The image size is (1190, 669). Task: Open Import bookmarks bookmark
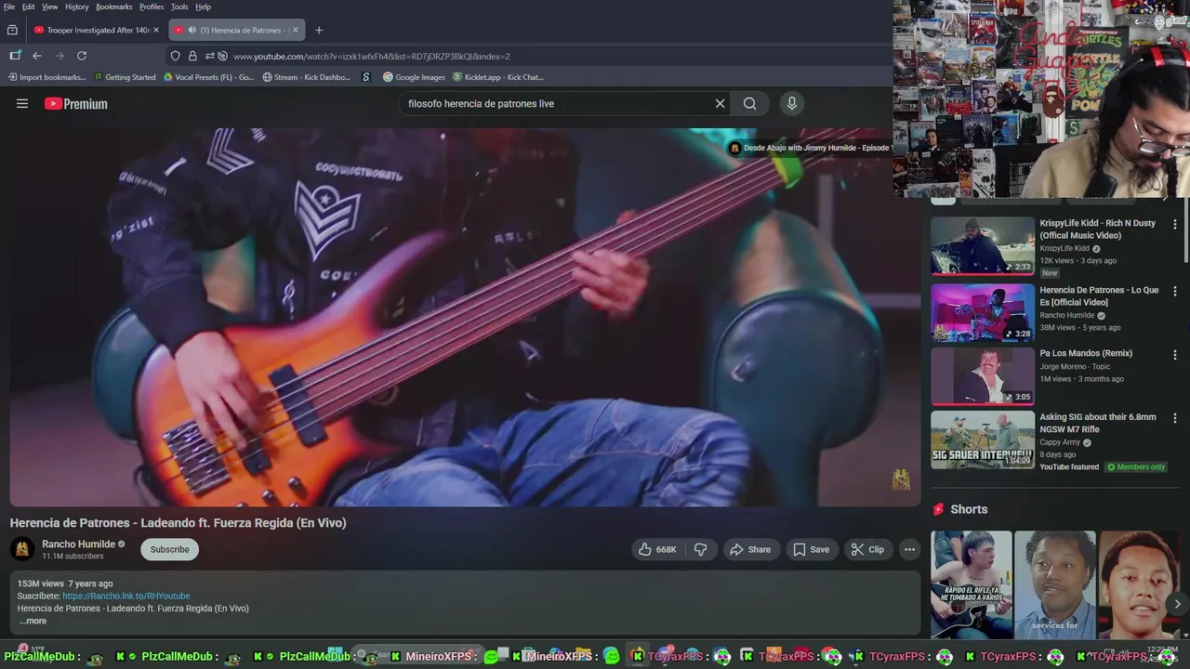(46, 77)
